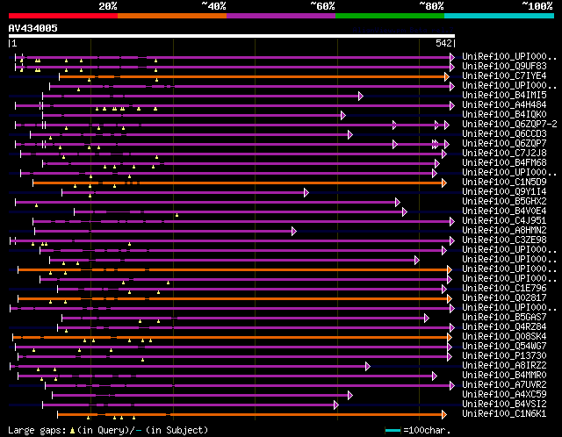This screenshot has height=437, width=562.
Task: Select the UniRef100_B4V0E4 hit label
Action: tap(504, 211)
